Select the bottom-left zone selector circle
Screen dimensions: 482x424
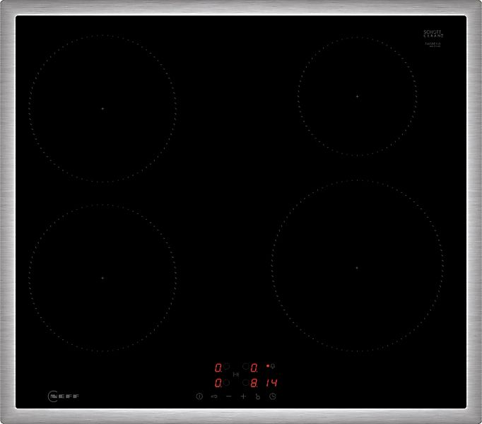tap(226, 382)
